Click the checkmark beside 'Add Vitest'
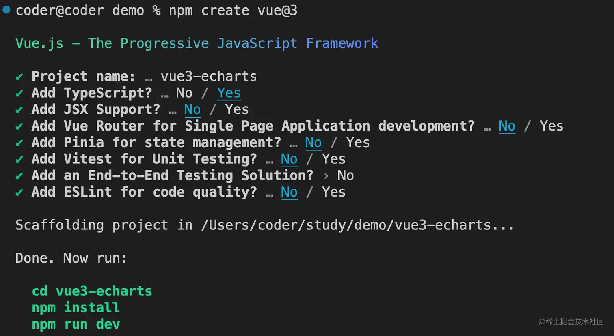Viewport: 614px width, 336px height. pyautogui.click(x=19, y=160)
